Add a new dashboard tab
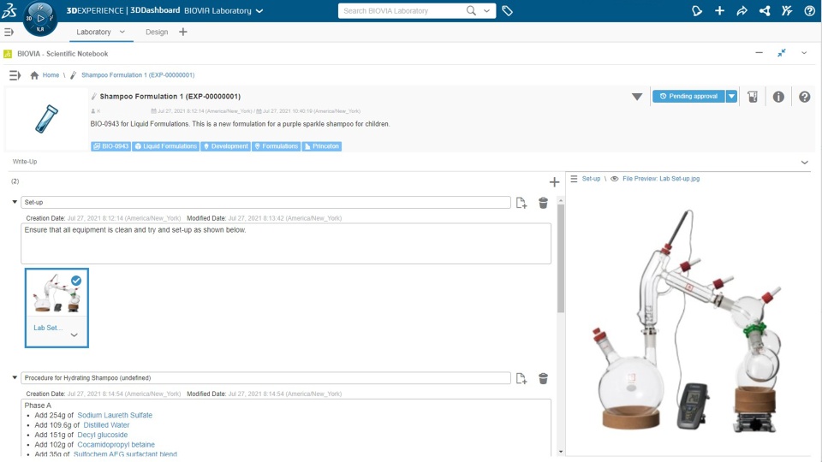822x462 pixels. pos(183,32)
